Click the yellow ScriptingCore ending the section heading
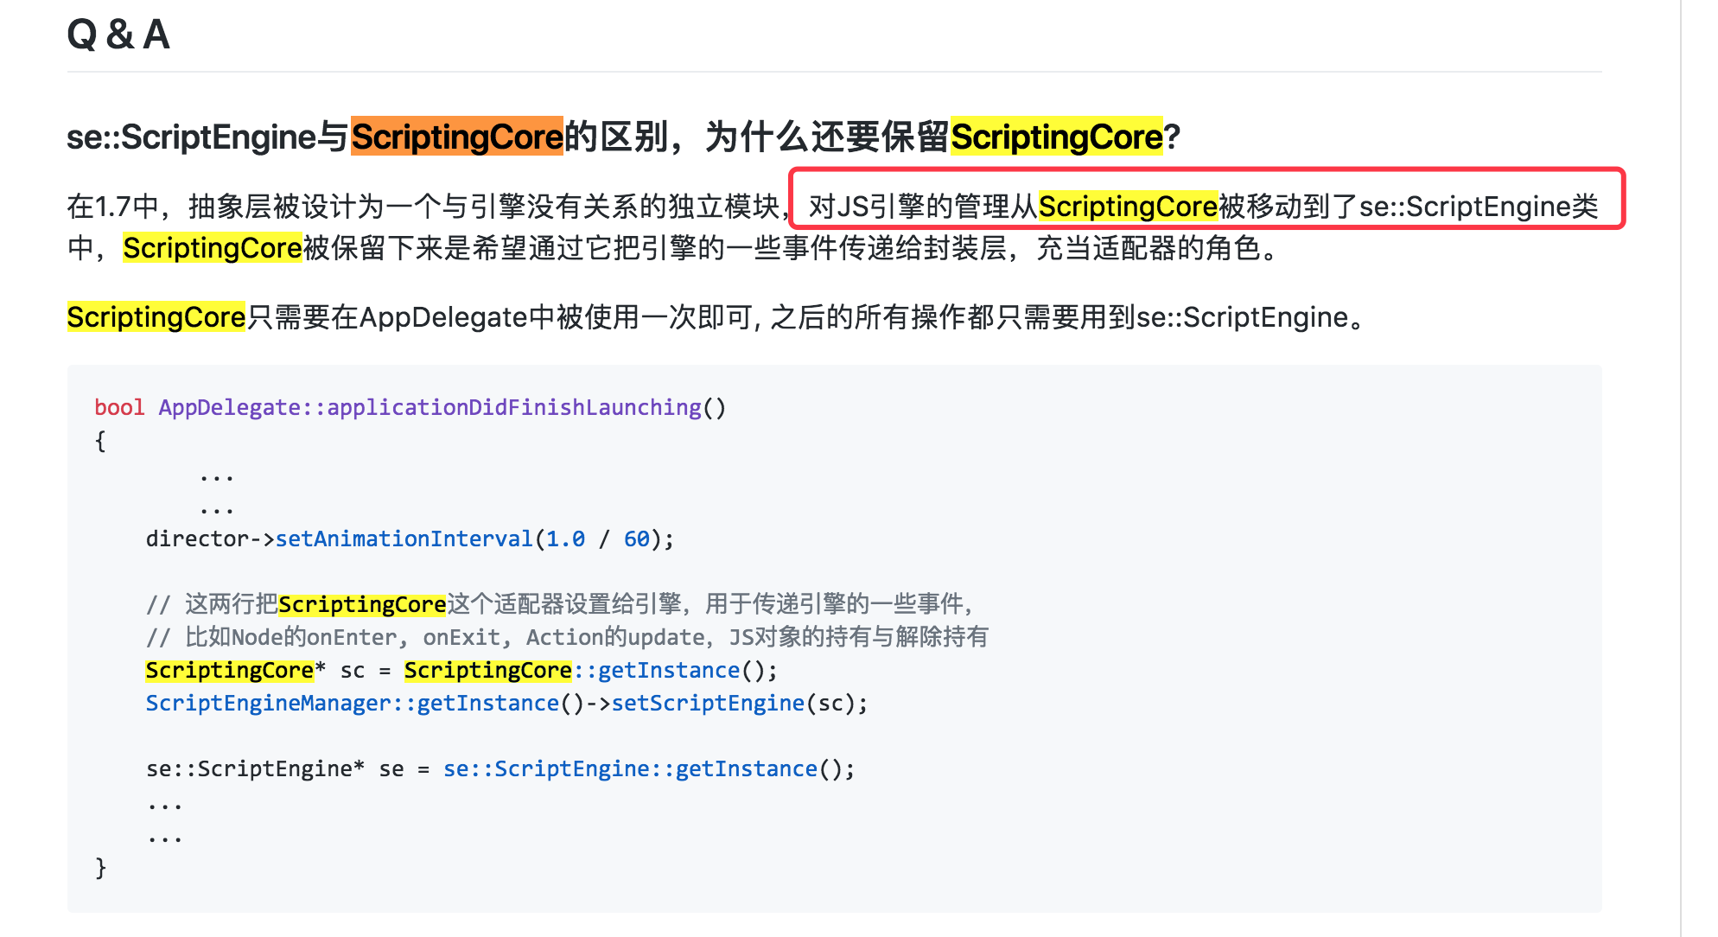 coord(1056,137)
